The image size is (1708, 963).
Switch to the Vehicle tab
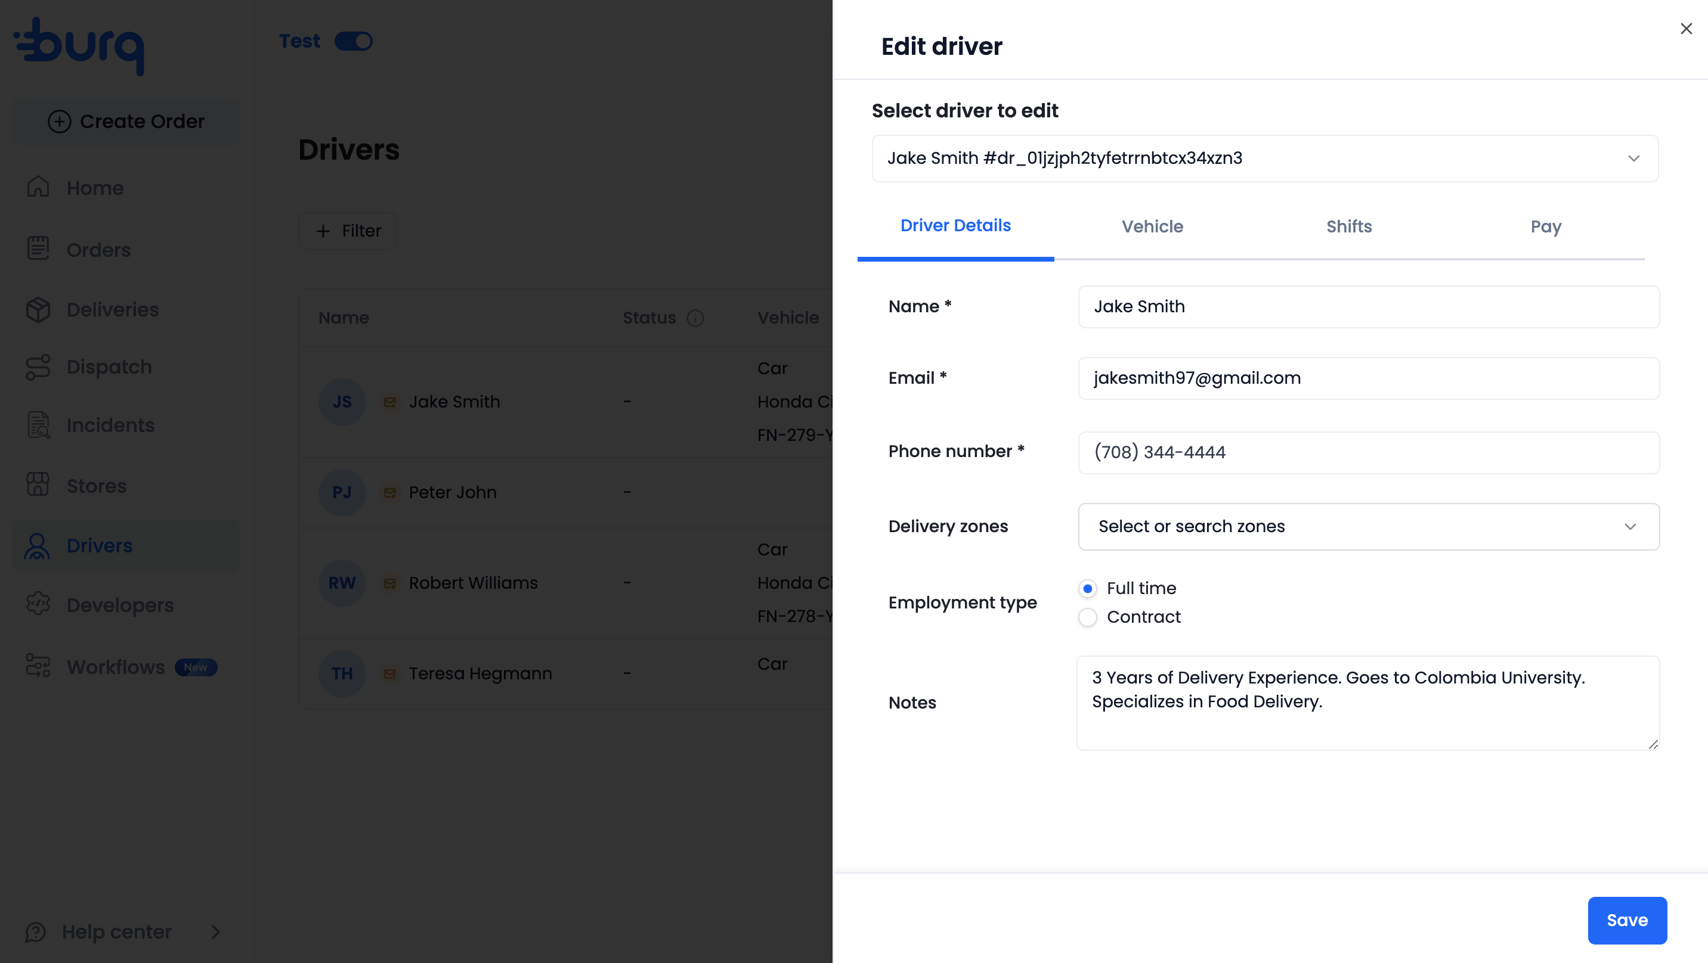pos(1152,226)
